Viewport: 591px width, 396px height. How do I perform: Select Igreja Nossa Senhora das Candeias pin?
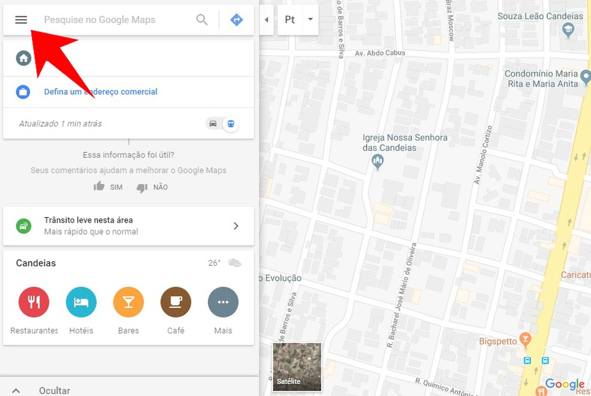377,163
